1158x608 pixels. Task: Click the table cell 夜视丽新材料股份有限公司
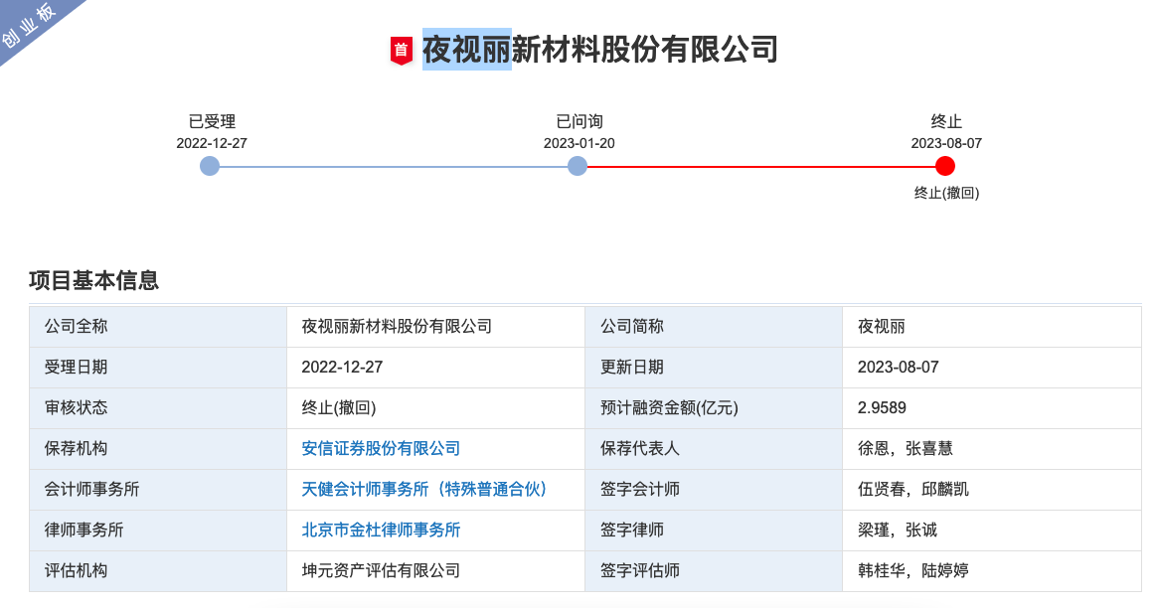pyautogui.click(x=435, y=327)
